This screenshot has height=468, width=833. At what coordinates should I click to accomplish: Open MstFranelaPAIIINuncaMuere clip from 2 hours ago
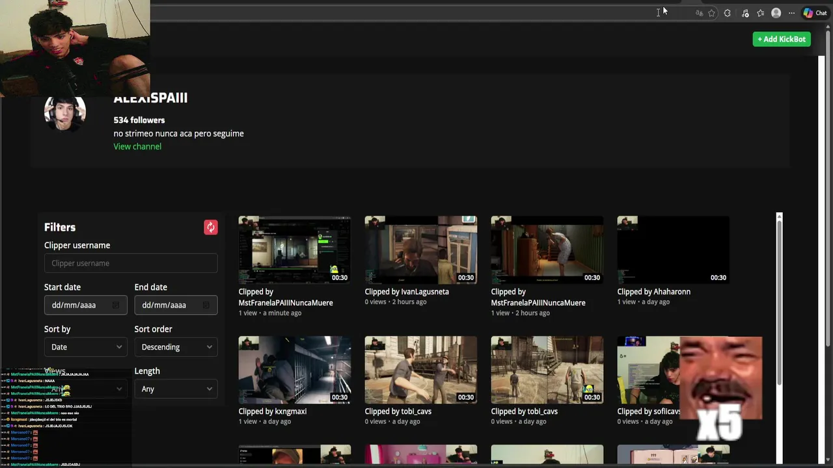pyautogui.click(x=547, y=250)
